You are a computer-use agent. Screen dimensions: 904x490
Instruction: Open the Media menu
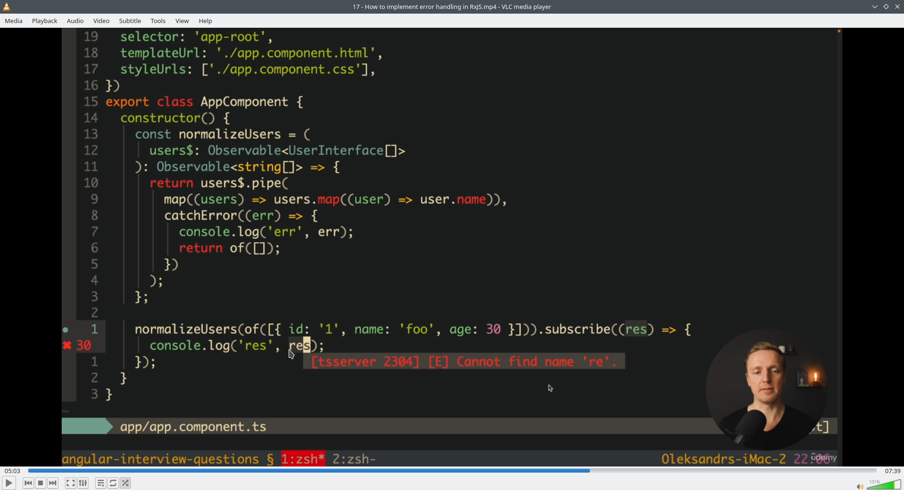point(14,21)
